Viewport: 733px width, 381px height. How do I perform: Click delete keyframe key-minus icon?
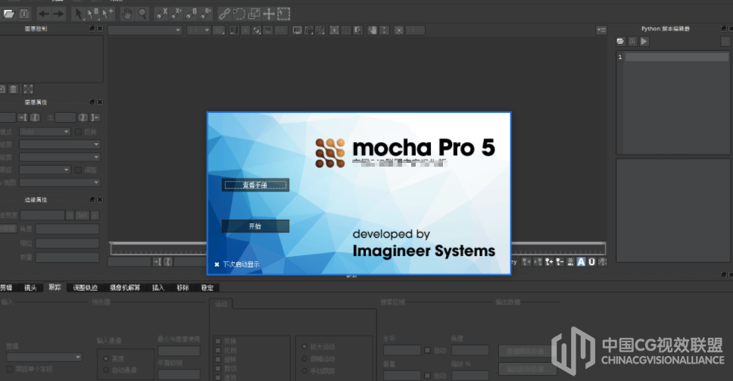point(560,262)
